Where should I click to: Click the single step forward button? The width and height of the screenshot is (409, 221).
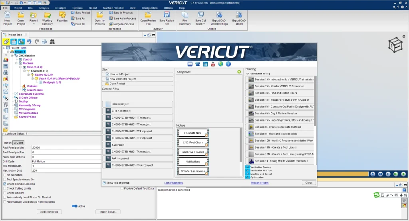(x=396, y=174)
